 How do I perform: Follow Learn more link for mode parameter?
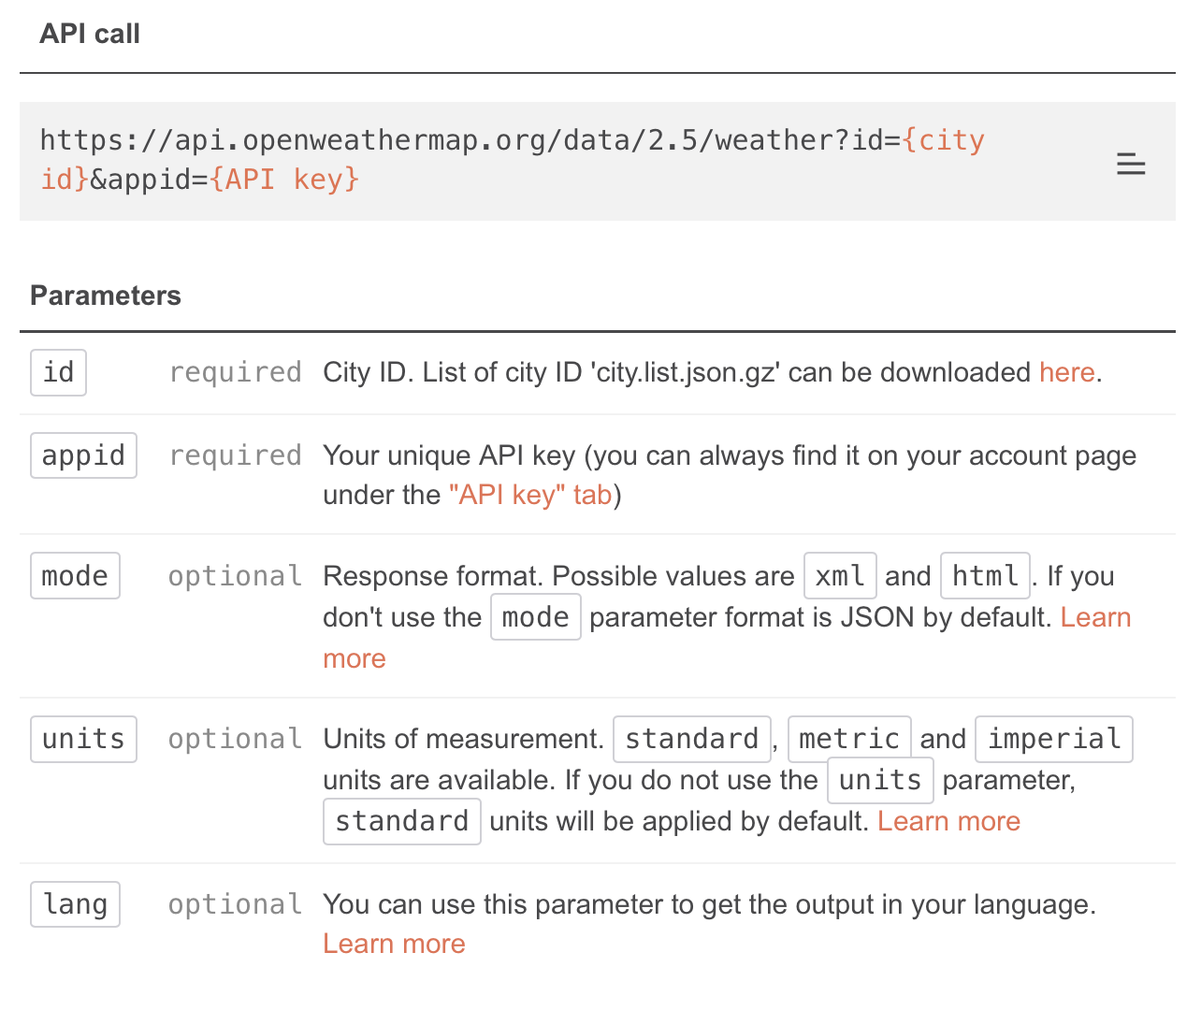pos(727,638)
